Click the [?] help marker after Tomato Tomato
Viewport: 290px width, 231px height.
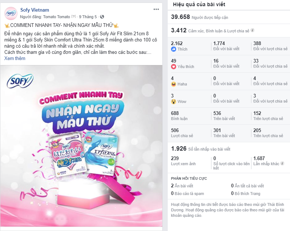(74, 17)
